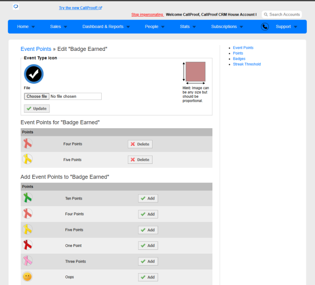Click the light pink ribbon icon for Three Points
315x285 pixels.
(x=28, y=261)
